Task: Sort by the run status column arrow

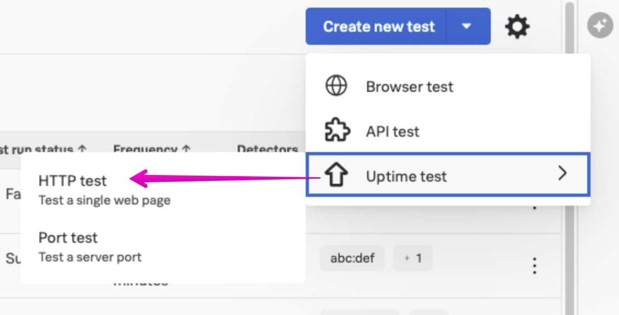Action: pos(82,149)
